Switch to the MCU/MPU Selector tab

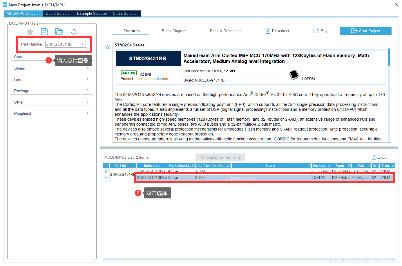(x=23, y=13)
